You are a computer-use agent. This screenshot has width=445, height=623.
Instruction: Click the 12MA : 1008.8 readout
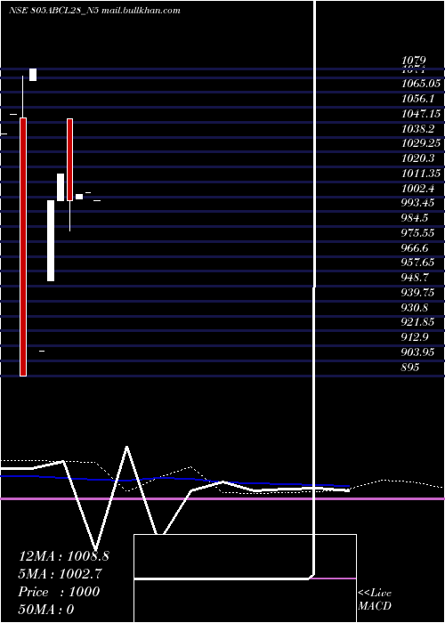(x=63, y=556)
